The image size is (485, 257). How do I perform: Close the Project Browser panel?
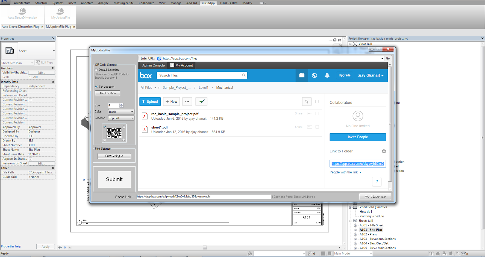click(x=482, y=38)
